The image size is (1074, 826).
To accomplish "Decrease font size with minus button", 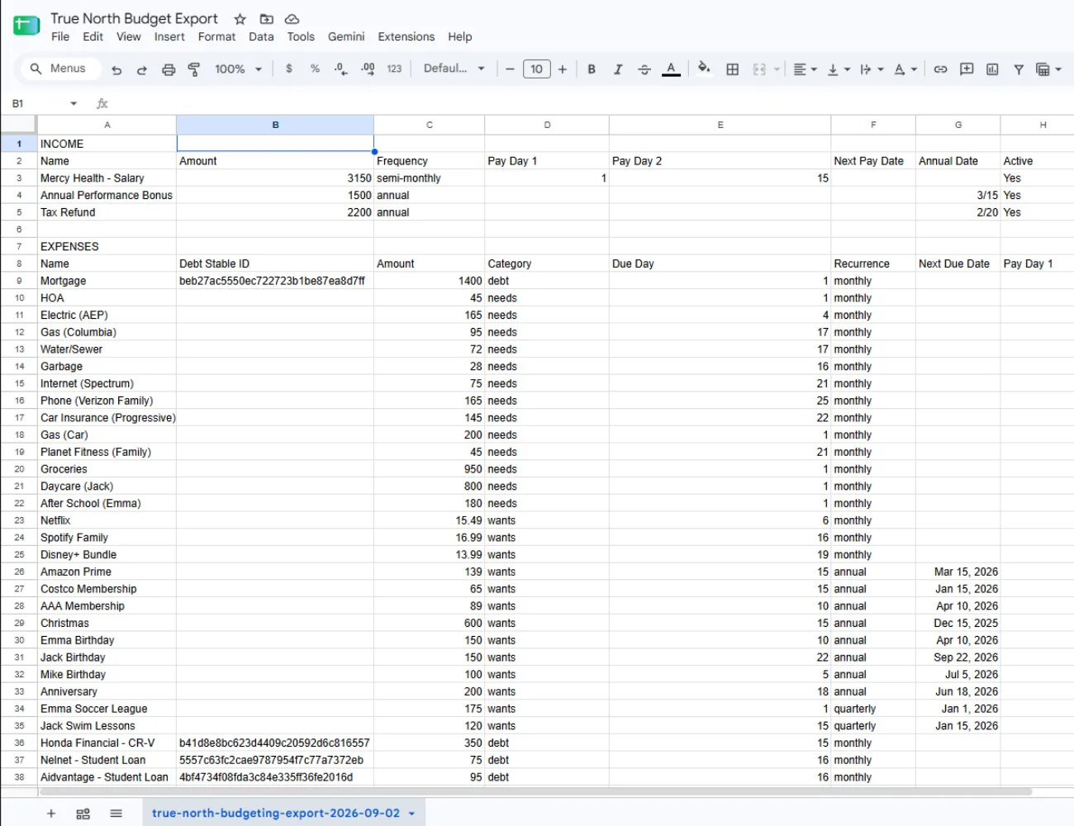I will tap(510, 69).
